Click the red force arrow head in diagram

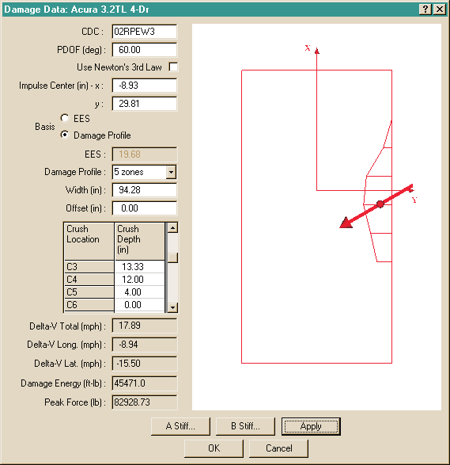[346, 223]
